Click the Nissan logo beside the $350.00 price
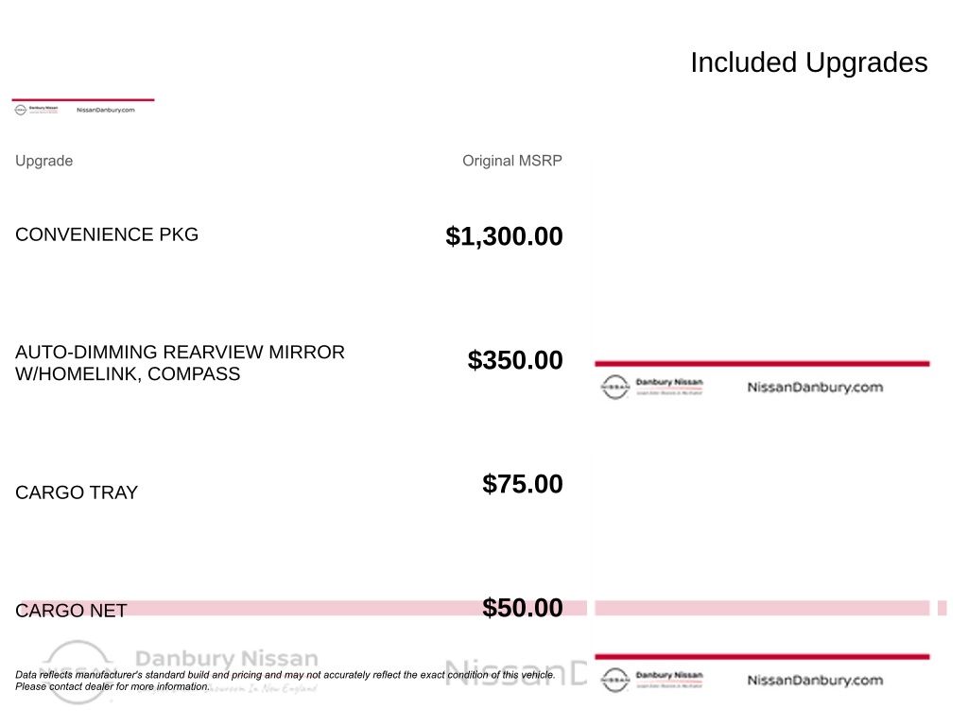 614,387
